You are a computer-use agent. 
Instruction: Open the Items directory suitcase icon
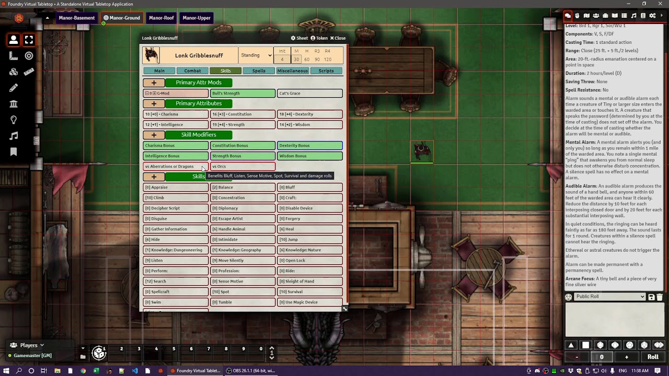click(605, 16)
